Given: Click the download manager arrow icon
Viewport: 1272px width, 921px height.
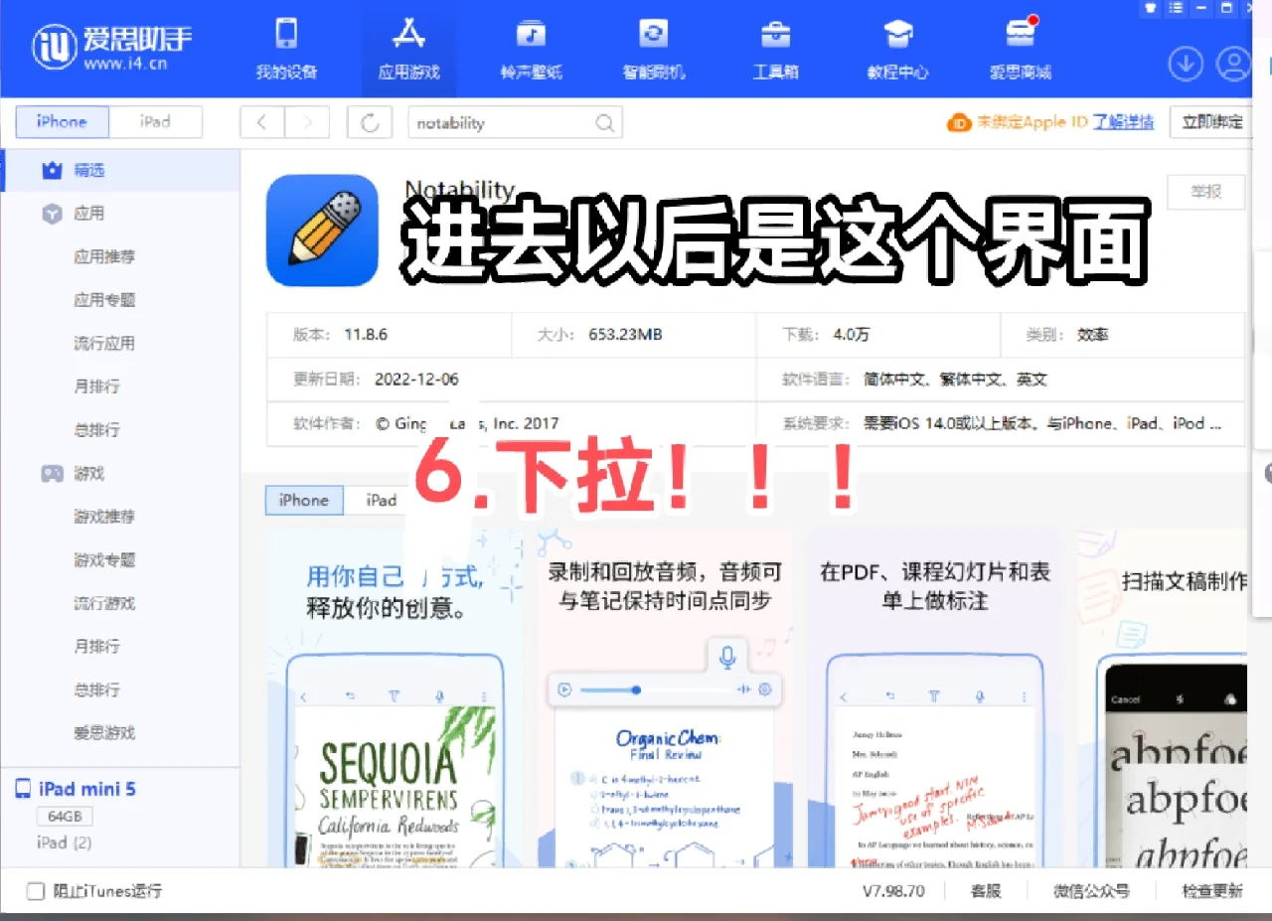Looking at the screenshot, I should 1185,63.
